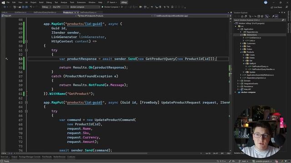Open the Debug configuration dropdown
Viewport: 291px width, 163px height.
(x=46, y=7)
